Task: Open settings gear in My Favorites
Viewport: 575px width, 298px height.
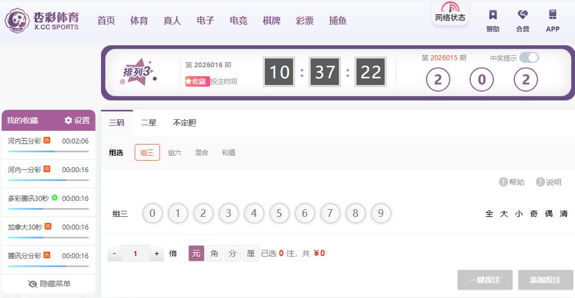Action: [68, 120]
